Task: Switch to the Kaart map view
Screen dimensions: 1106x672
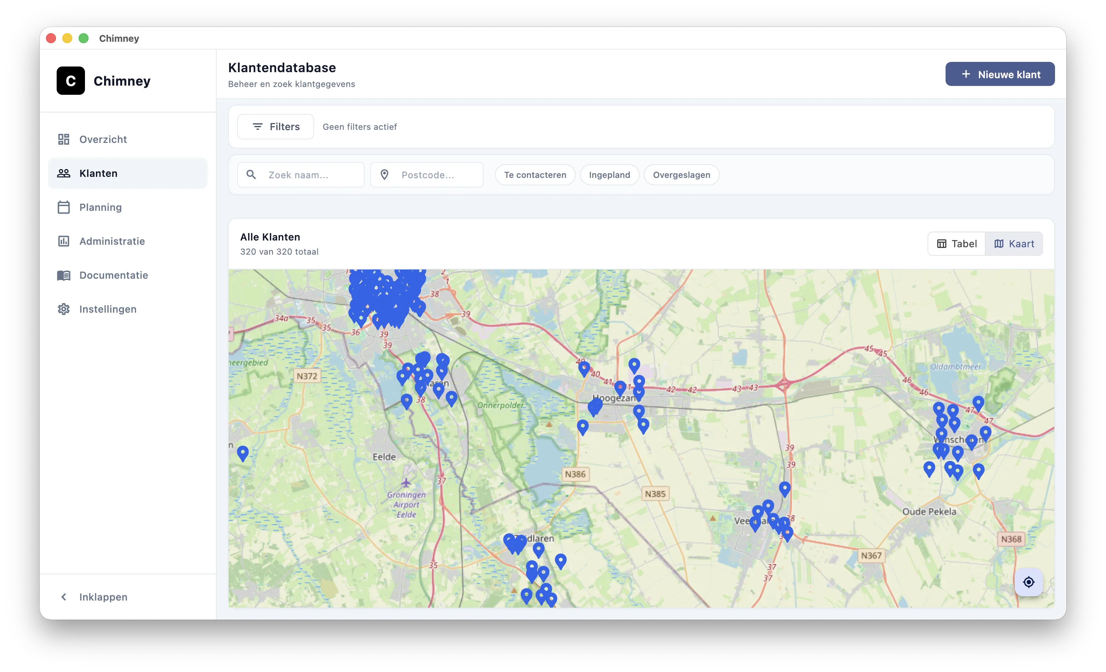Action: click(1014, 244)
